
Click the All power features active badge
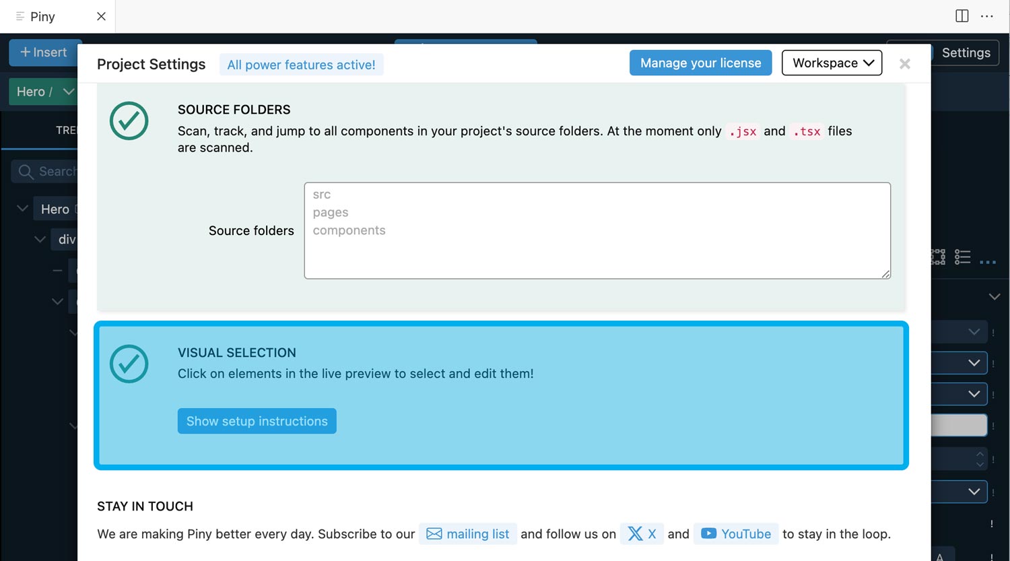301,65
